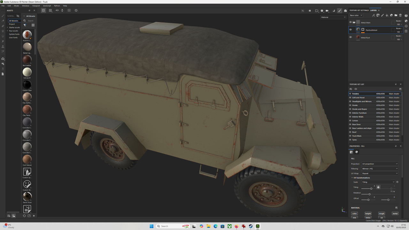Add a new folder in Layers panel
The image size is (409, 230).
point(396,15)
